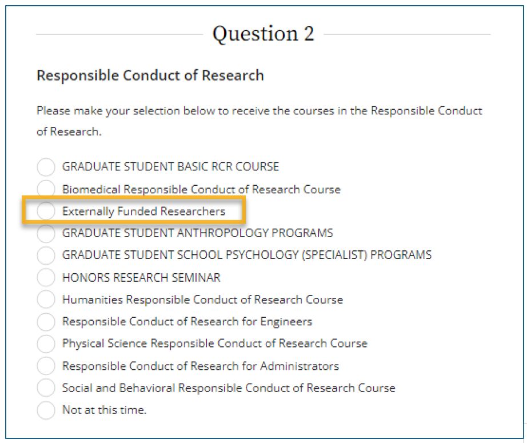Click the Responsible Conduct of Research heading

coord(150,75)
